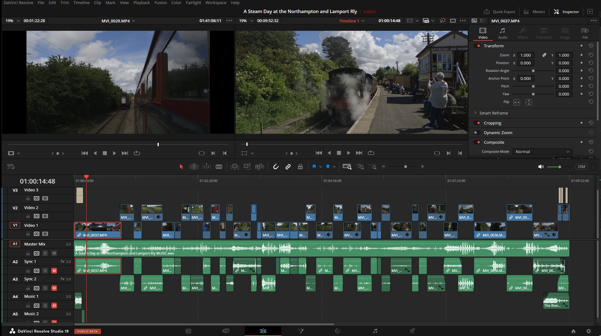Click Custom Zoom icon
The image size is (601, 336).
click(372, 167)
